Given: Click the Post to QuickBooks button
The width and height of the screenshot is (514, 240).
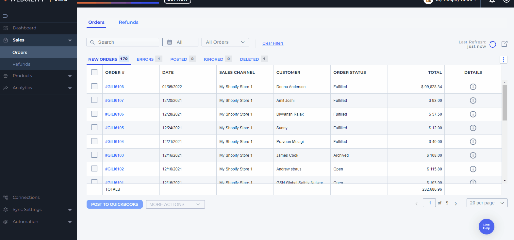Looking at the screenshot, I should (115, 204).
